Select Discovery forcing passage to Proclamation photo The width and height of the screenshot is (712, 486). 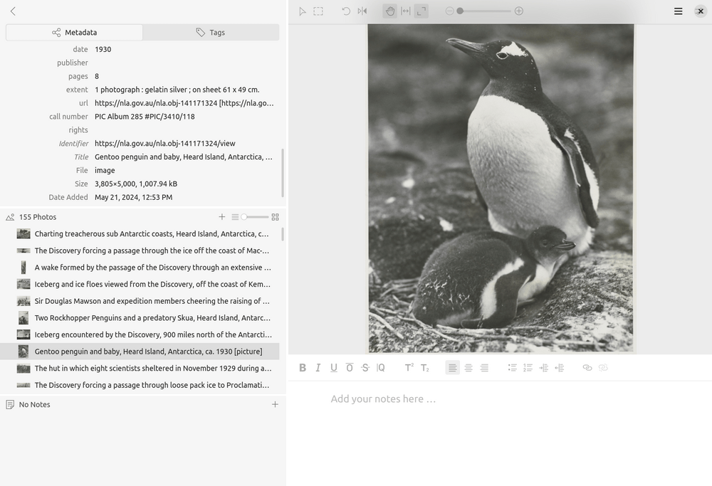140,385
